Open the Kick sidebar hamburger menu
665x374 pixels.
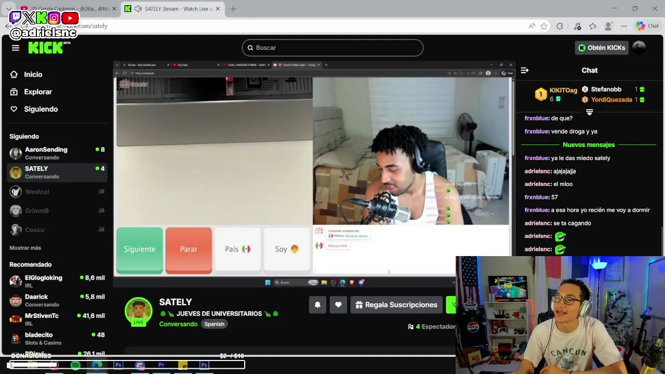coord(16,48)
